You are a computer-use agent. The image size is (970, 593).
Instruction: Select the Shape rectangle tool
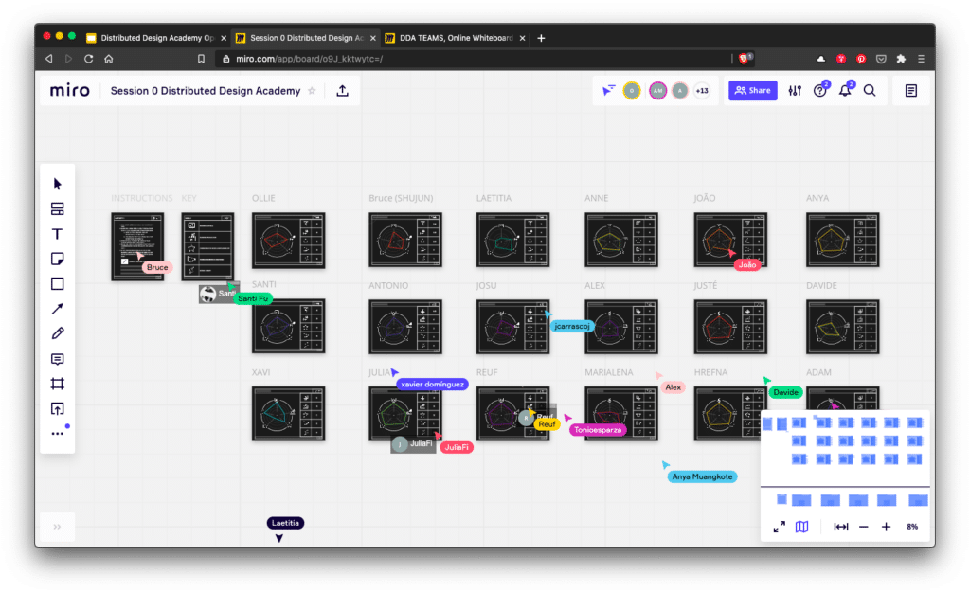[58, 283]
